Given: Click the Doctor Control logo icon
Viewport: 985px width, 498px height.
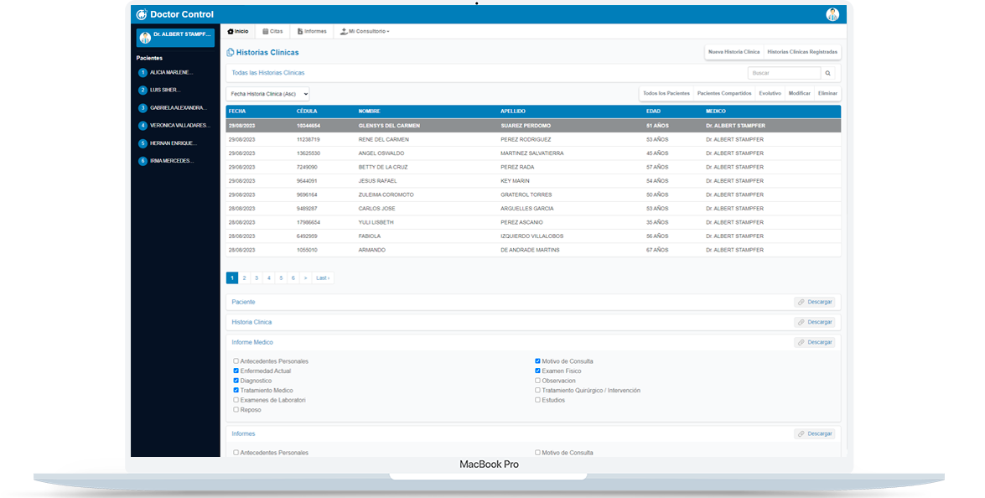Looking at the screenshot, I should pos(142,14).
